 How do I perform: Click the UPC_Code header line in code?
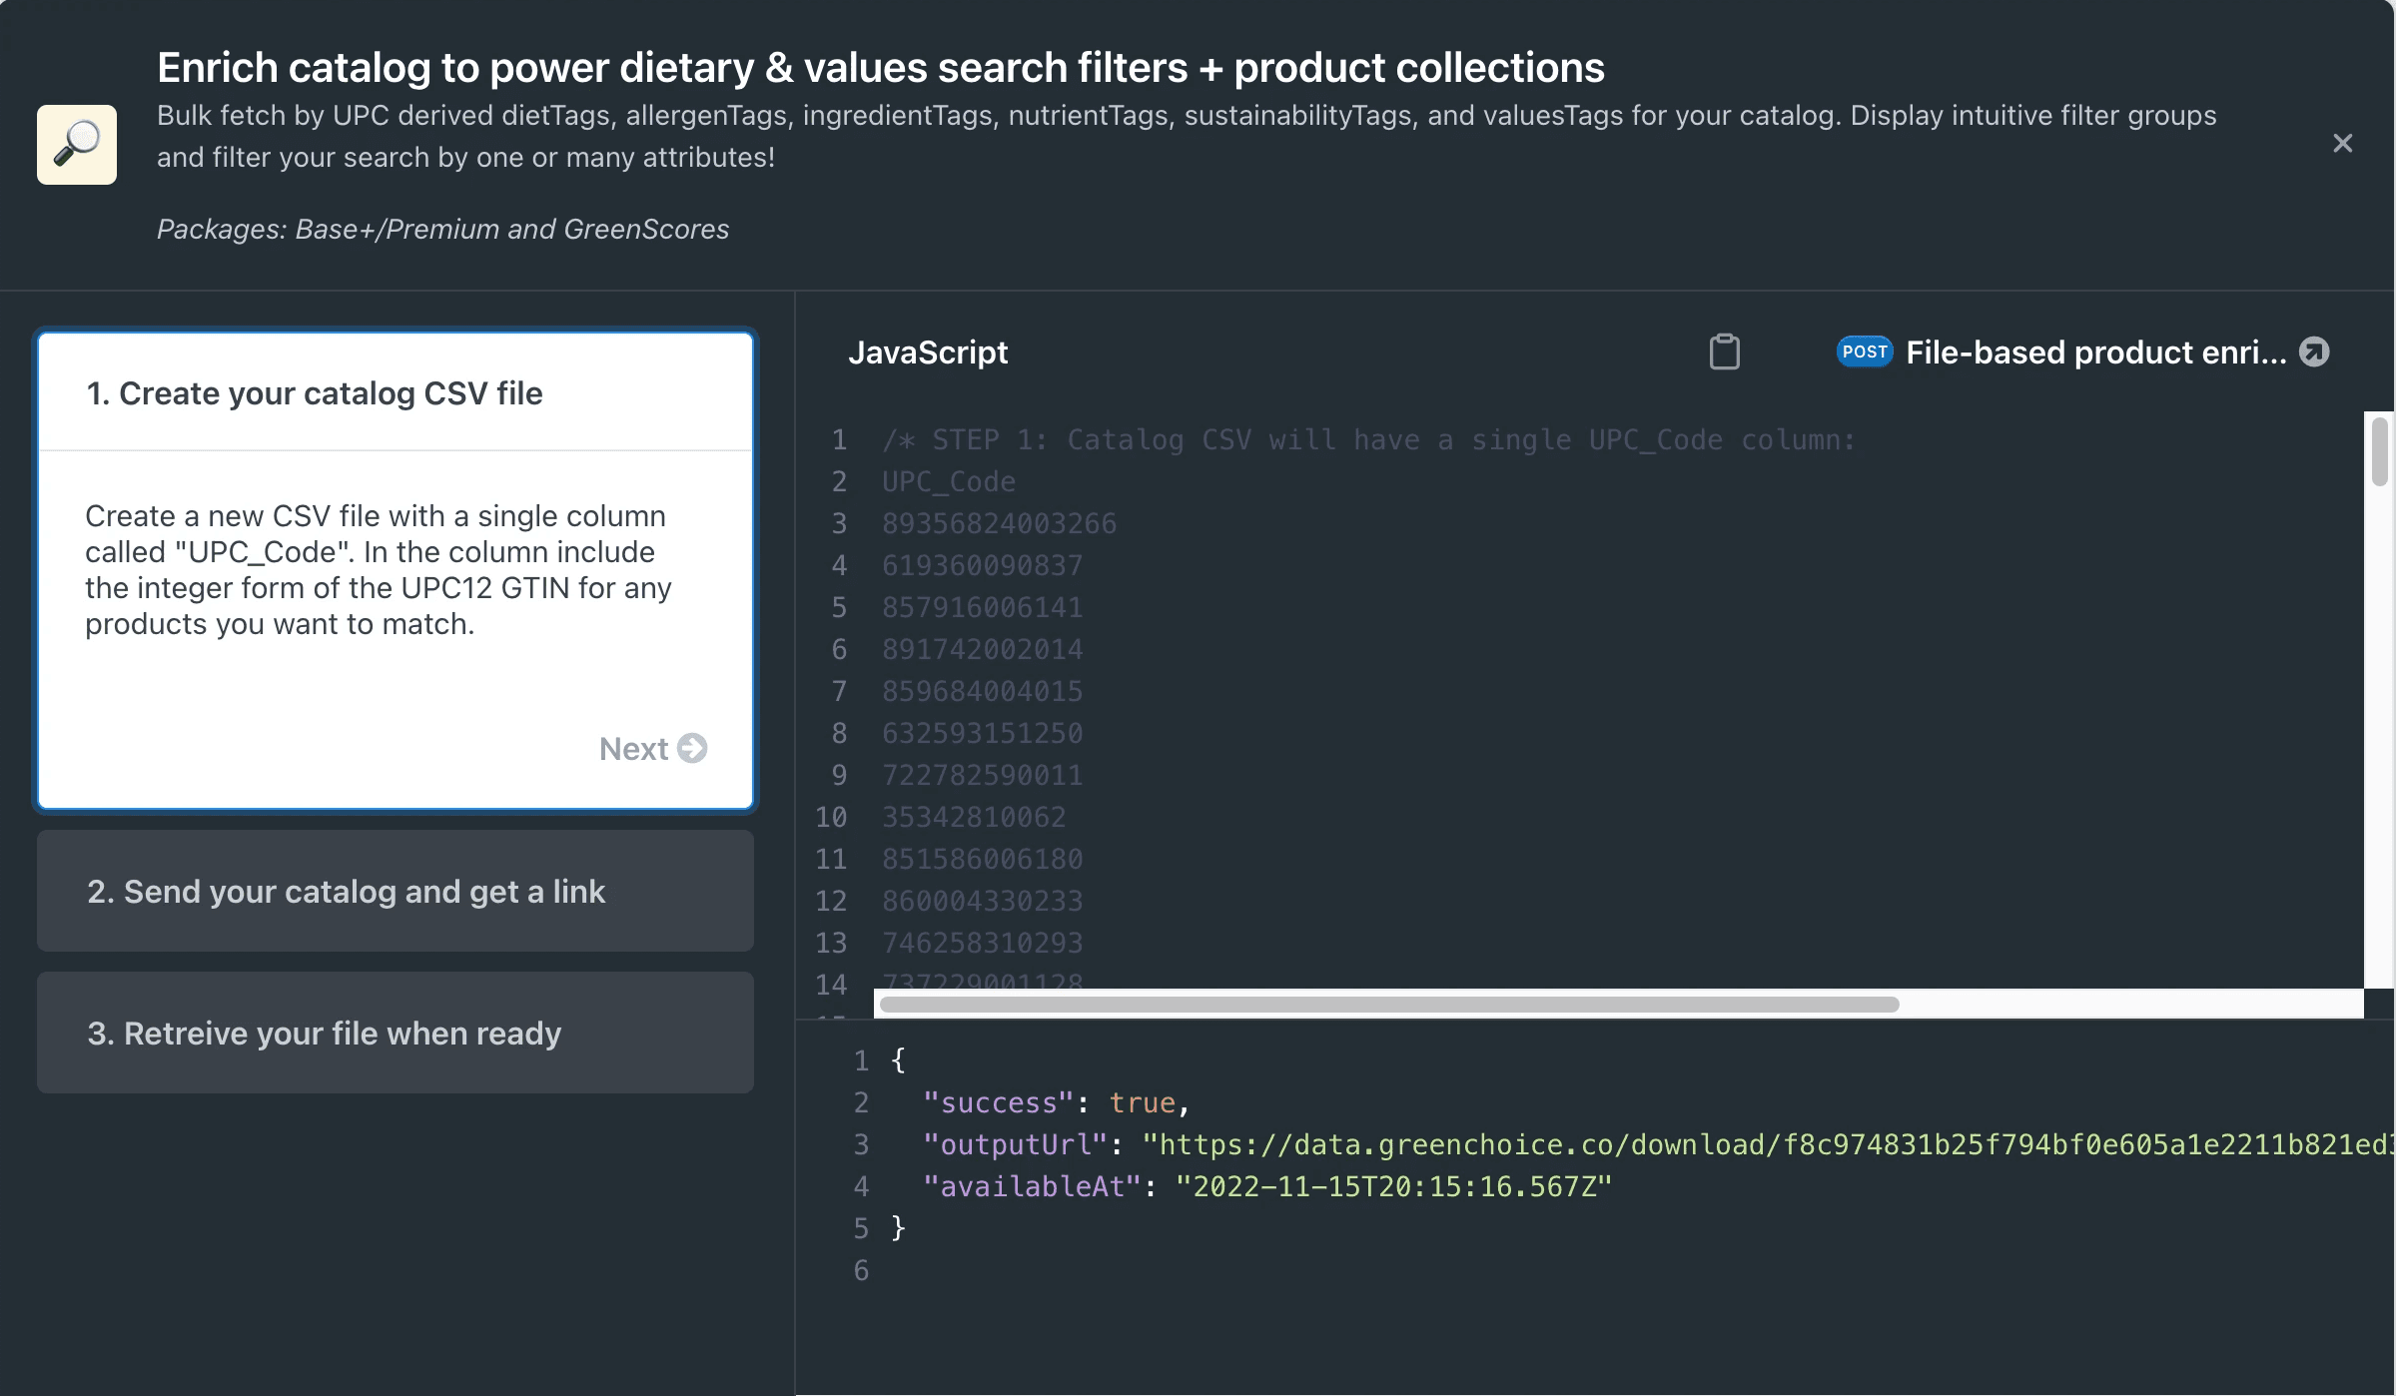(949, 482)
